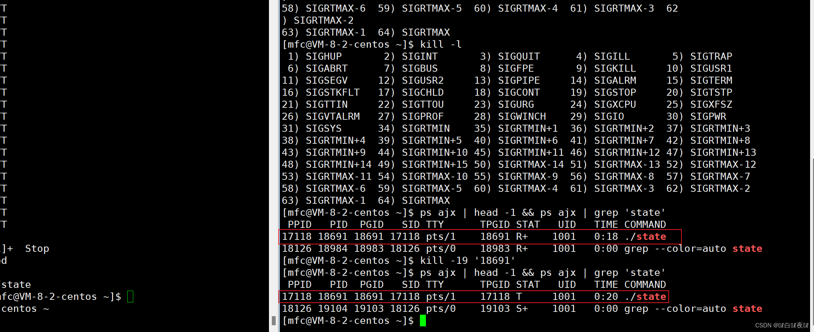Click the PID value 19104
The width and height of the screenshot is (814, 332).
[x=333, y=309]
